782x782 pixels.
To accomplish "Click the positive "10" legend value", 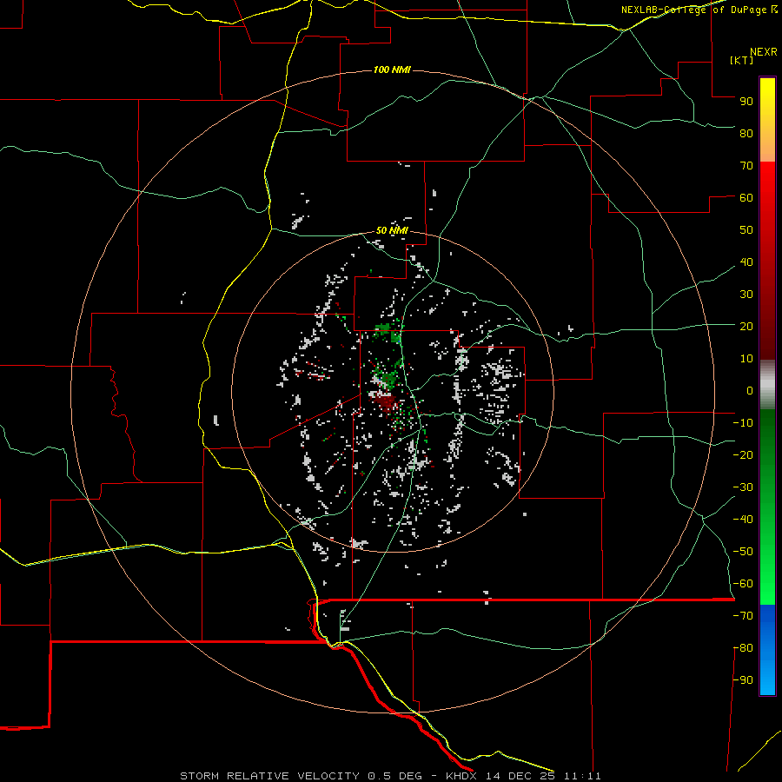I will (x=746, y=359).
